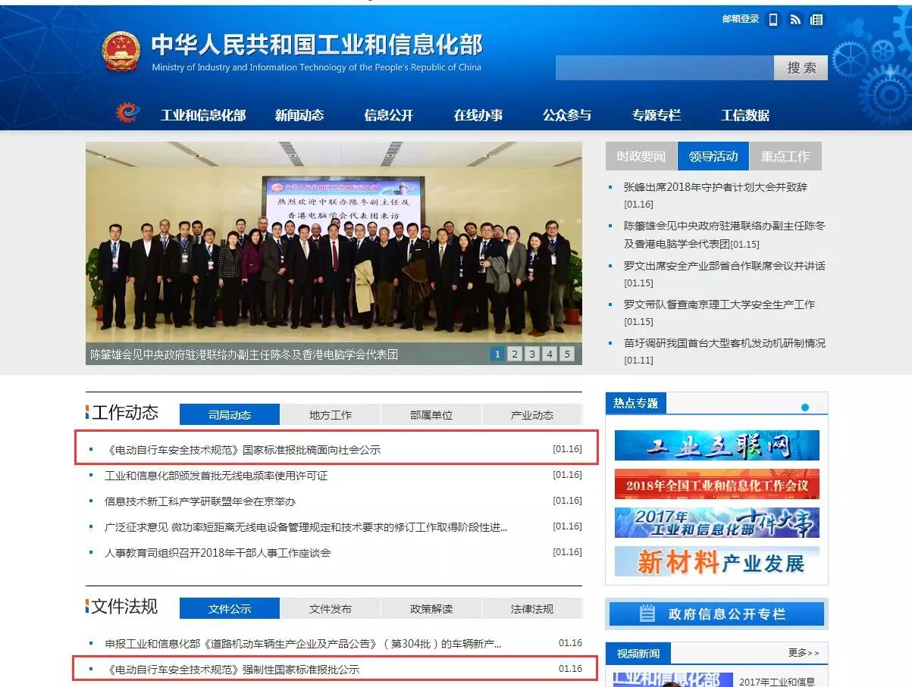Open the RSS feed icon
The image size is (912, 687).
795,20
